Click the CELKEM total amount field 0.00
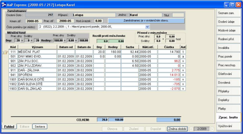Screen dimensions: 243x134 (x=169, y=120)
